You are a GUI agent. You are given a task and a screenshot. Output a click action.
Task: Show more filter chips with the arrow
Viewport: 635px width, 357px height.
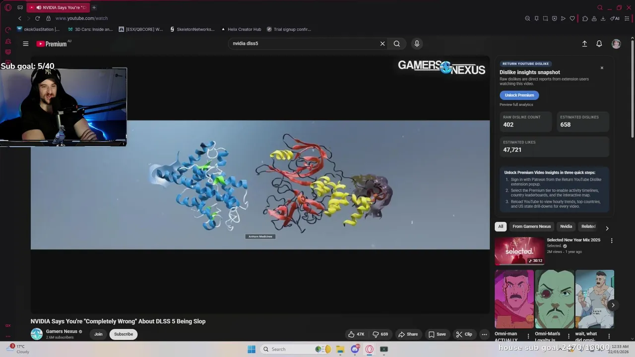point(607,228)
